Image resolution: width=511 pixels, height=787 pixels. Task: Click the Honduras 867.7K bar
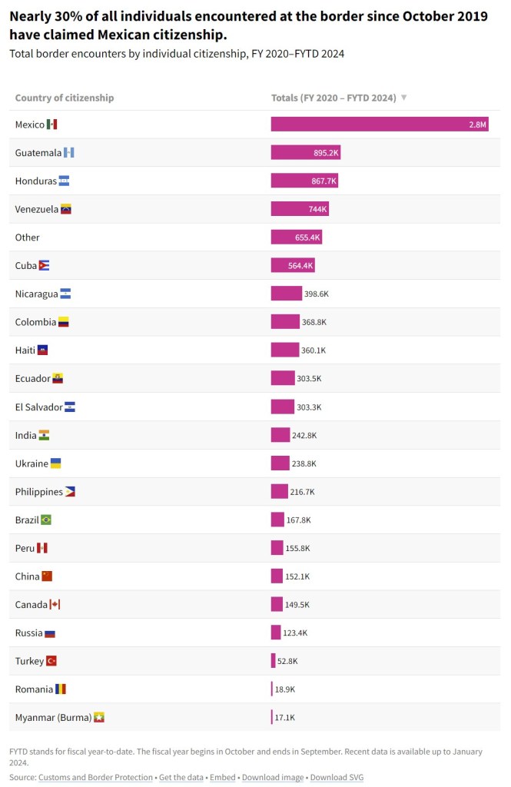click(304, 181)
